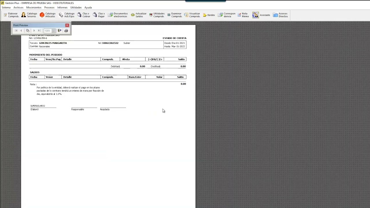Viewport: 370px width, 208px height.
Task: Open the Ayuda menu
Action: [88, 8]
